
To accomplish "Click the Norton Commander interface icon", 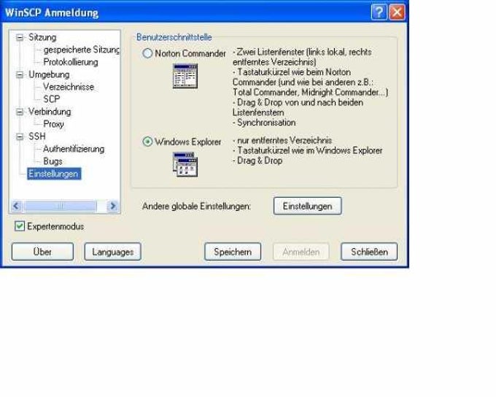I will point(185,77).
